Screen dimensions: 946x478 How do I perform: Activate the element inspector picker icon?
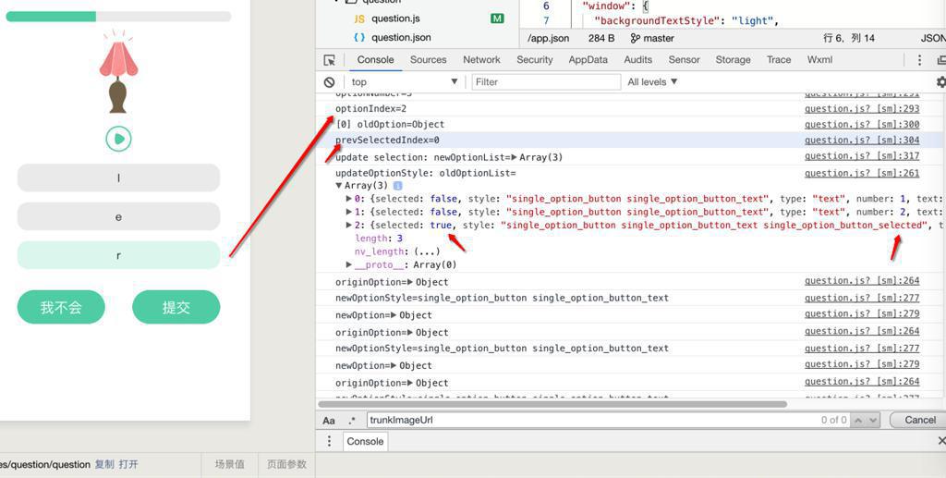point(330,60)
